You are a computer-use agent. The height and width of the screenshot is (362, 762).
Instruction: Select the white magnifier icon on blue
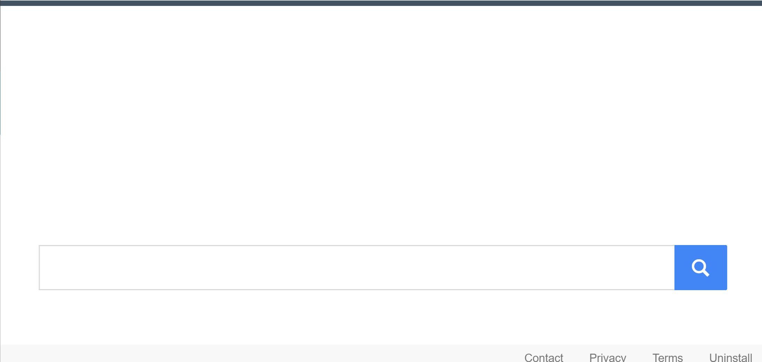tap(701, 268)
